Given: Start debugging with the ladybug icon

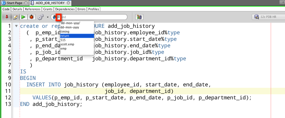Looking at the screenshot, I should (32, 17).
